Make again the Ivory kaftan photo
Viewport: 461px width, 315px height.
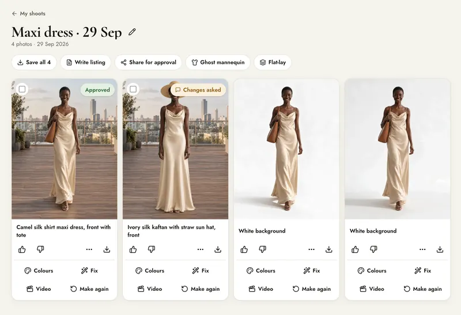(201, 289)
